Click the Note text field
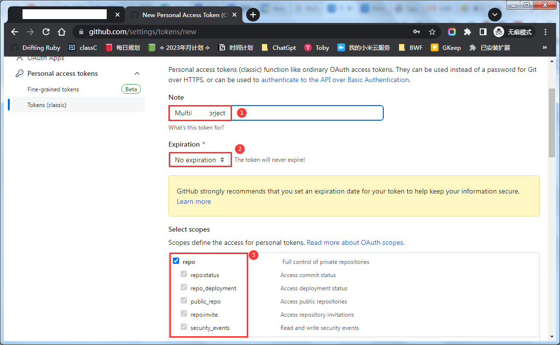This screenshot has height=345, width=560. pyautogui.click(x=276, y=113)
